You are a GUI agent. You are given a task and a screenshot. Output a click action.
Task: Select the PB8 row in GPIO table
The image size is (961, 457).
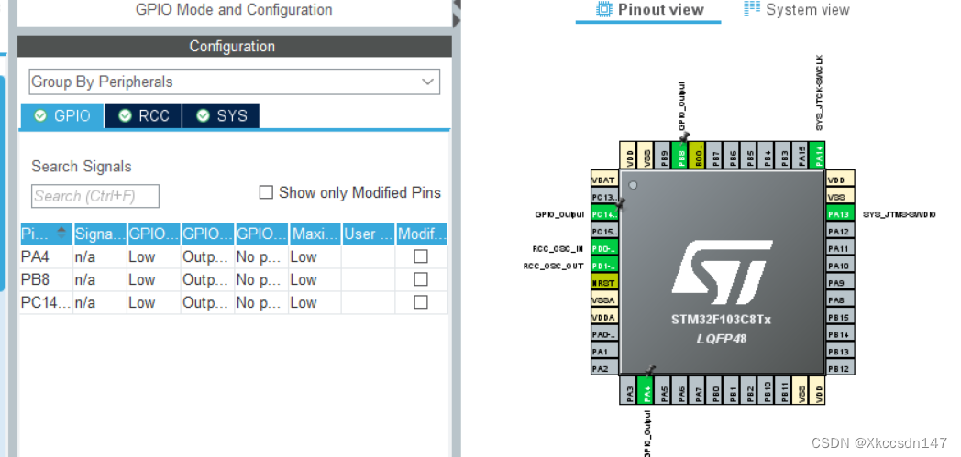click(234, 279)
